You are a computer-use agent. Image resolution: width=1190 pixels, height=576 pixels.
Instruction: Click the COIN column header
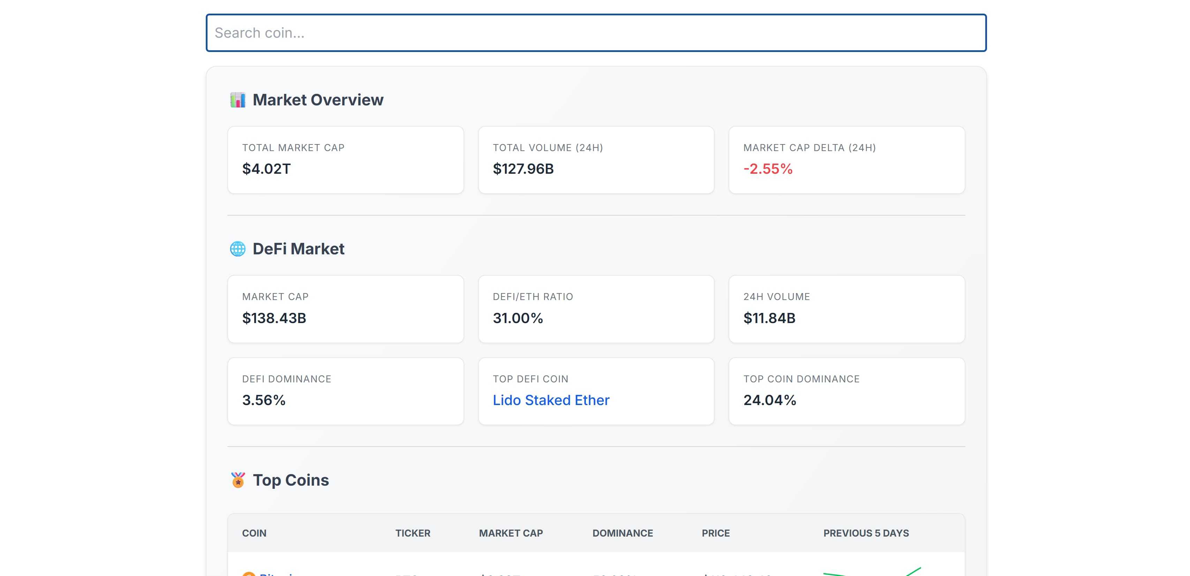(254, 533)
